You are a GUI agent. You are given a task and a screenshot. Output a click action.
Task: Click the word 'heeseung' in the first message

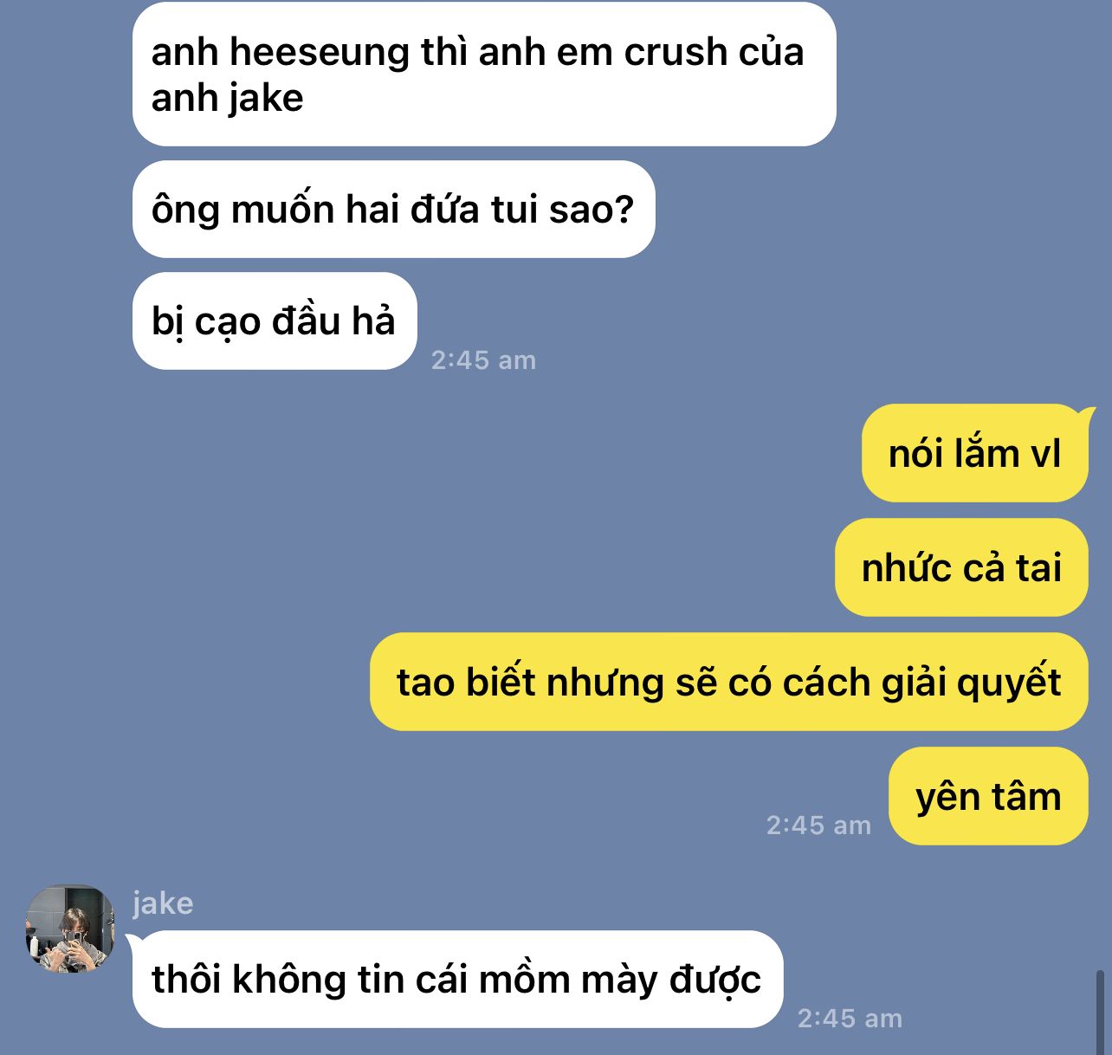(320, 53)
